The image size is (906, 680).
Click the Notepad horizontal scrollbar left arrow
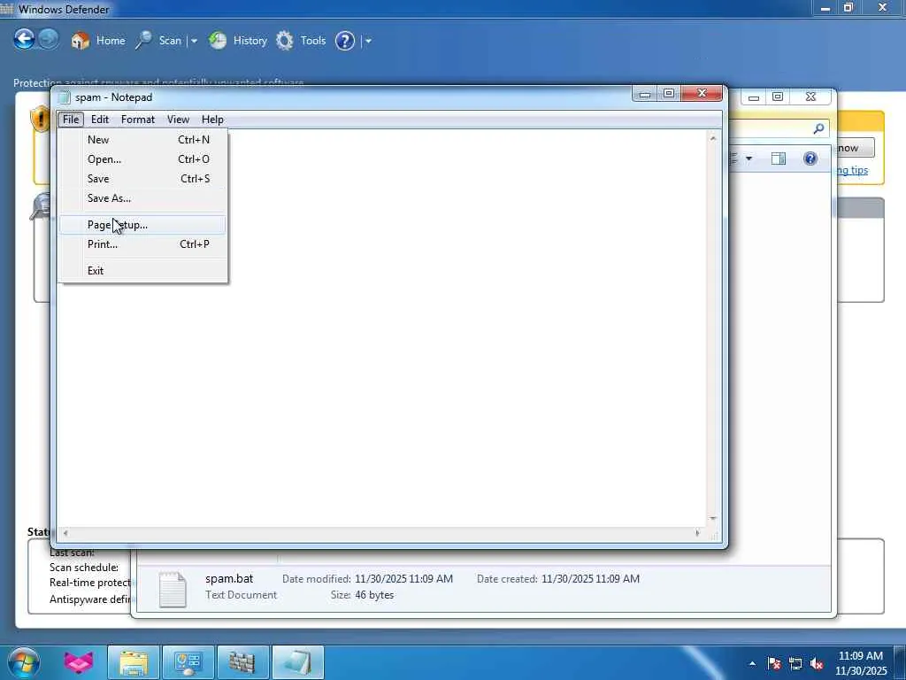pos(65,533)
